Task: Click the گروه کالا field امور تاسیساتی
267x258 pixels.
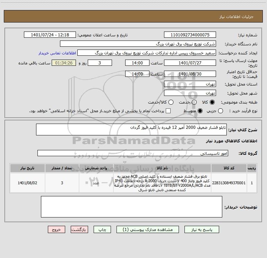Action: click(133, 153)
